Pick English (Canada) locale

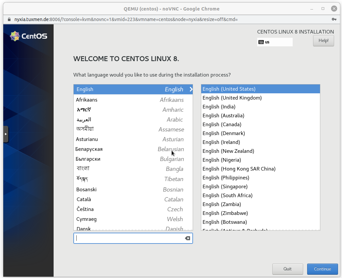222,125
